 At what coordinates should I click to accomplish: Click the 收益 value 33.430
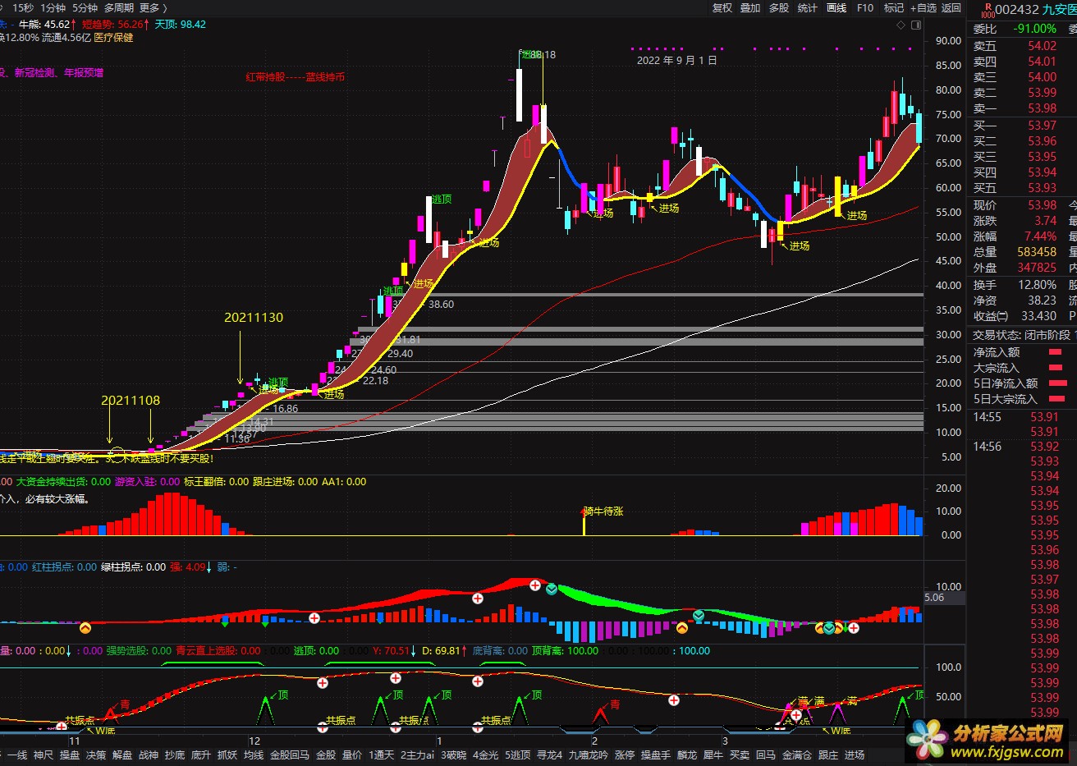click(1038, 316)
